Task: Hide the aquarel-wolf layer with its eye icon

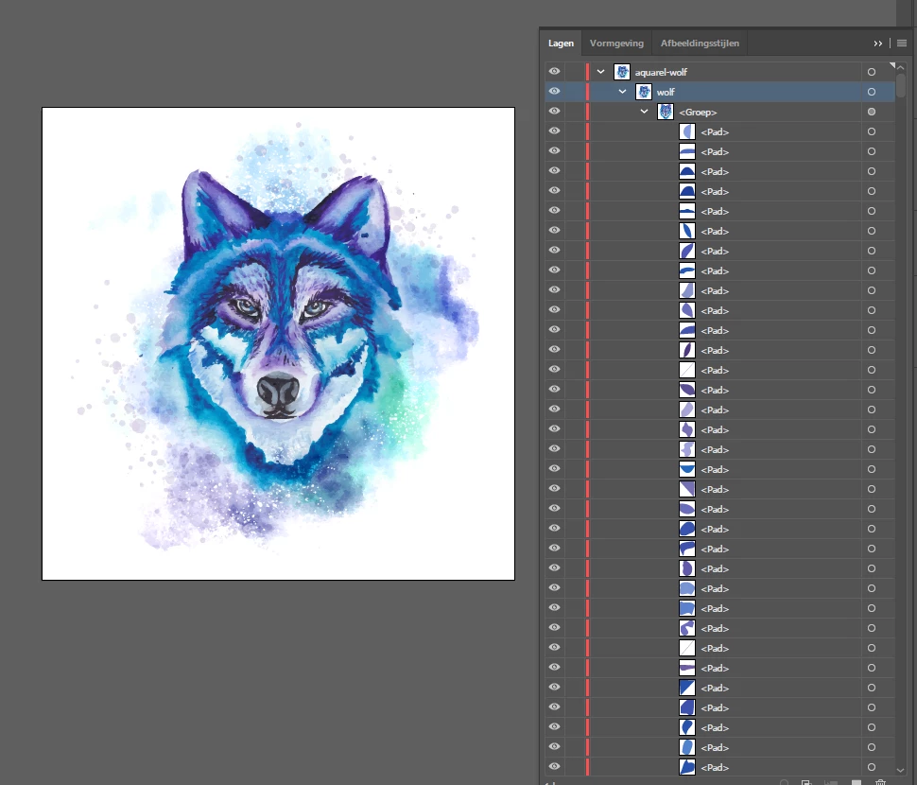Action: (554, 71)
